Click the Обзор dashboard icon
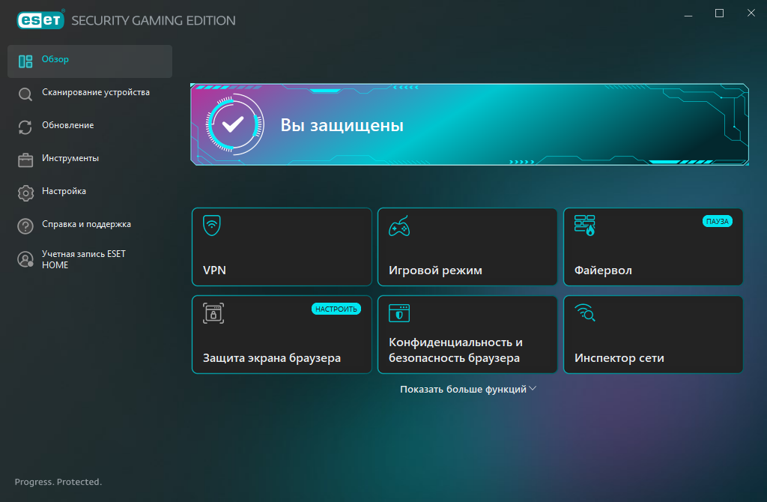Image resolution: width=767 pixels, height=502 pixels. (25, 61)
